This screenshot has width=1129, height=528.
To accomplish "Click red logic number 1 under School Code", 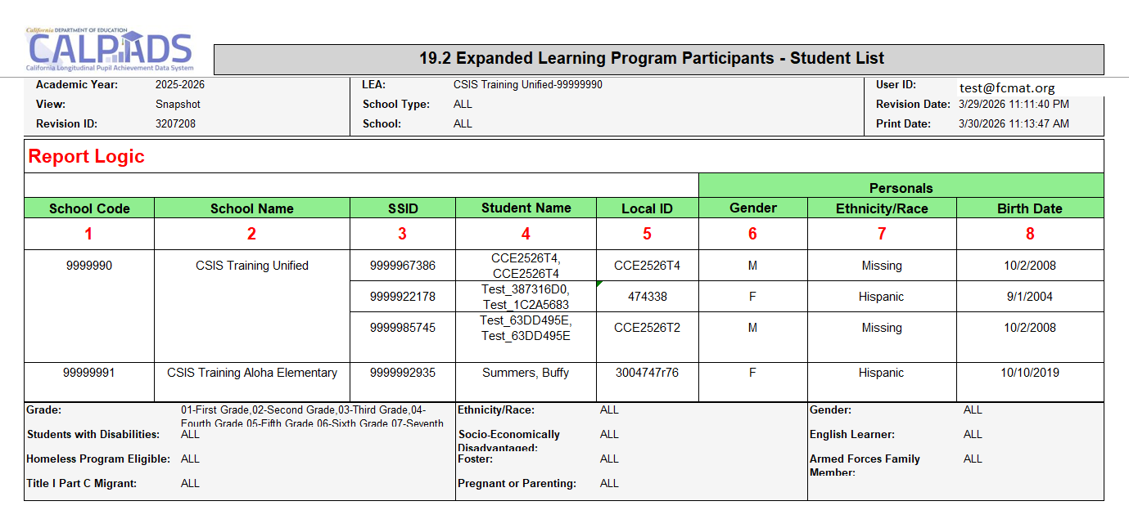I will (x=88, y=234).
